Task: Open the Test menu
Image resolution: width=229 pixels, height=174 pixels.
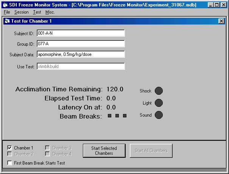Action: coord(37,12)
